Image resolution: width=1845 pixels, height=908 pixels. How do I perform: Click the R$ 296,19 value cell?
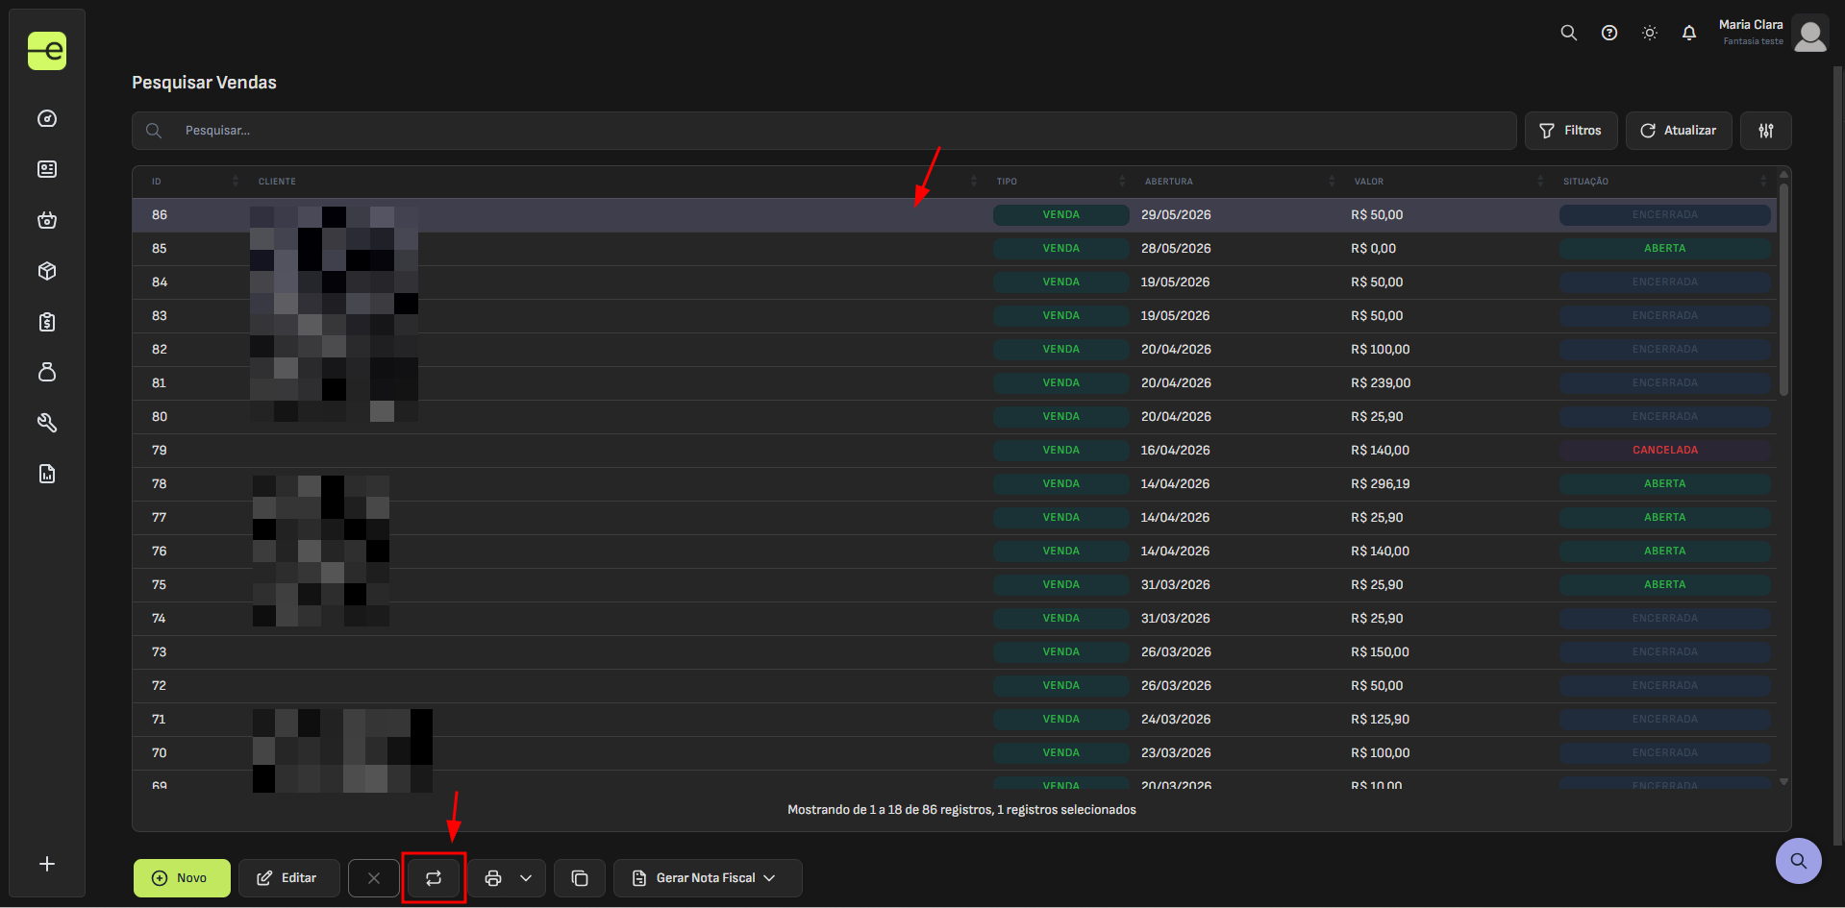(1381, 484)
